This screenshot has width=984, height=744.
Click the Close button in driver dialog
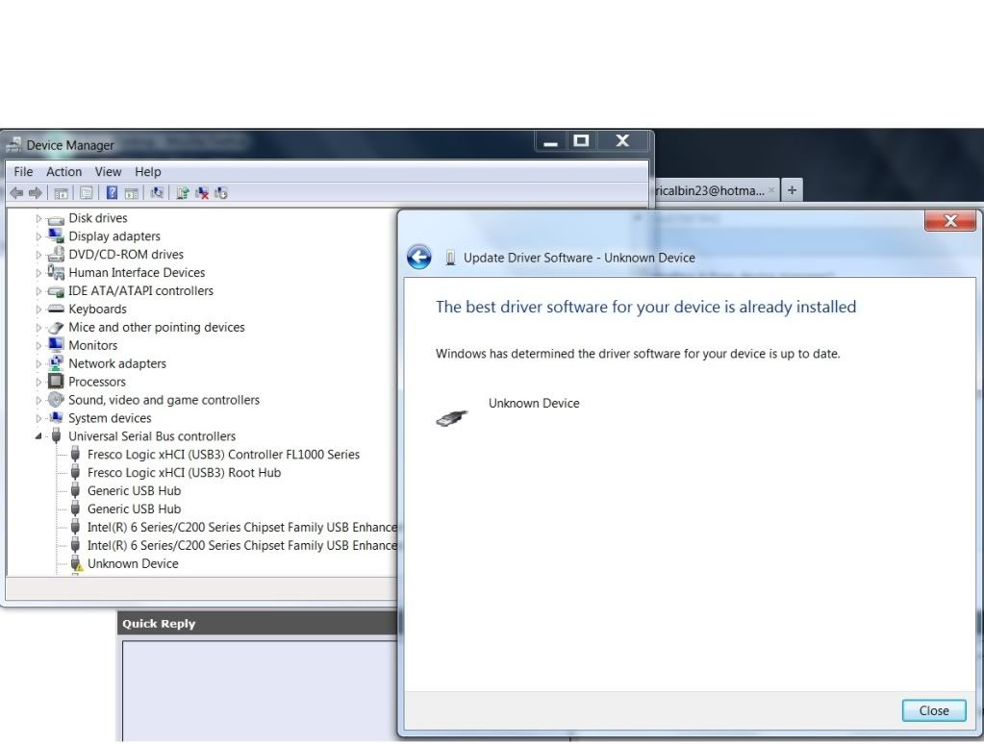tap(934, 710)
